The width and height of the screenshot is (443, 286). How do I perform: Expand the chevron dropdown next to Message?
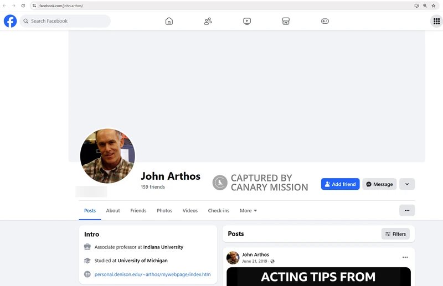[407, 184]
